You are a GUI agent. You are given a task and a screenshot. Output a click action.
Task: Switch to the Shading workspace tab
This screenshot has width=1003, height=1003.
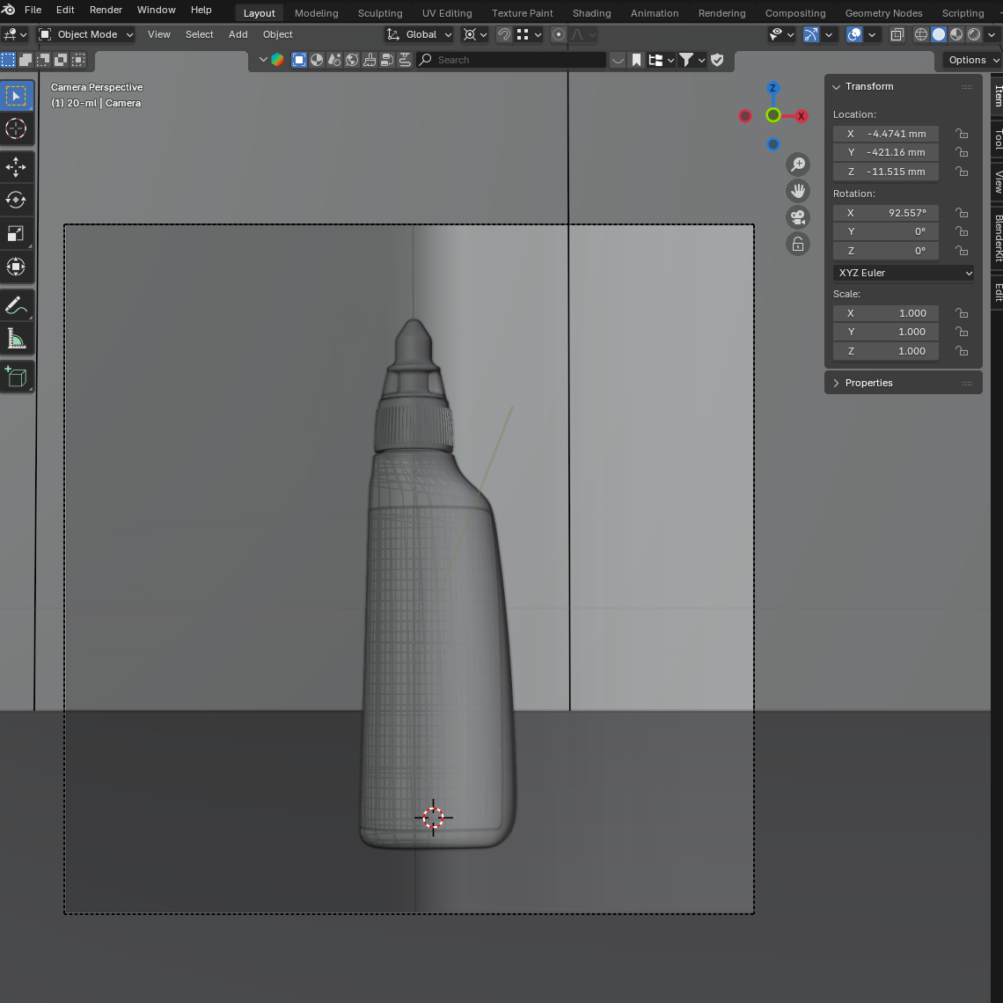click(591, 12)
